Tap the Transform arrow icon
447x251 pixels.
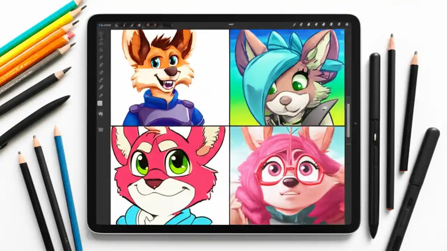tap(140, 25)
